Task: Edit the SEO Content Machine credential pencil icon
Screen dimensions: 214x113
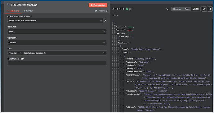Action: coord(105,20)
